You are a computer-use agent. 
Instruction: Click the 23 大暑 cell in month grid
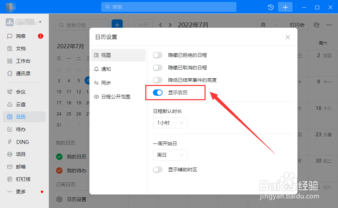pos(323,142)
